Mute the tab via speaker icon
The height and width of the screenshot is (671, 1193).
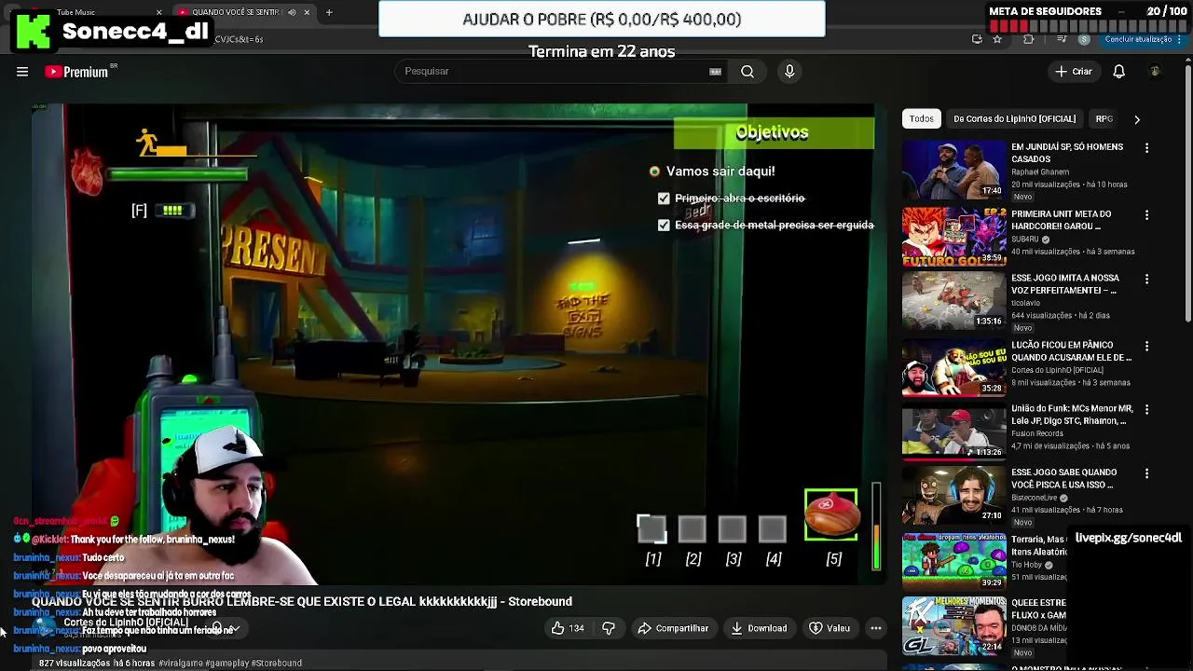(x=292, y=12)
